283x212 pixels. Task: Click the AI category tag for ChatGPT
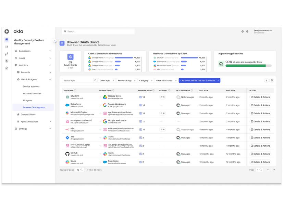pyautogui.click(x=162, y=97)
